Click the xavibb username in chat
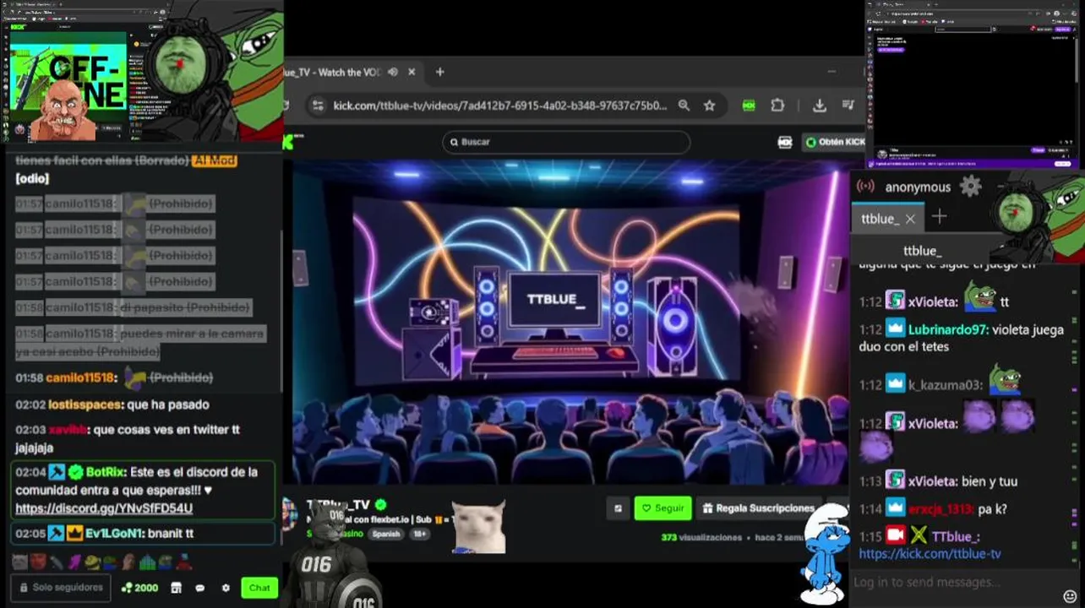This screenshot has height=608, width=1085. tap(68, 430)
